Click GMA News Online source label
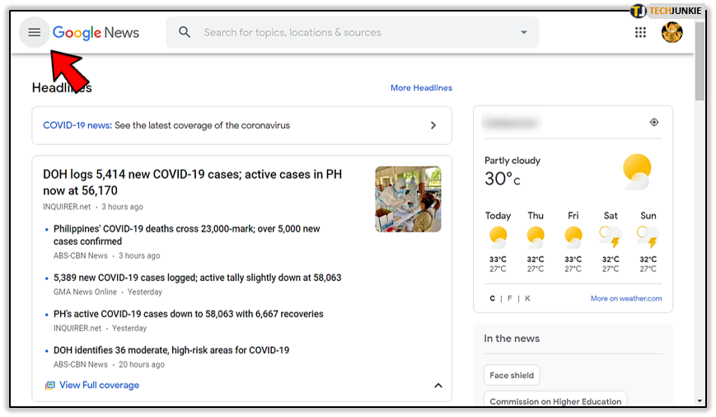Image resolution: width=716 pixels, height=417 pixels. [85, 292]
